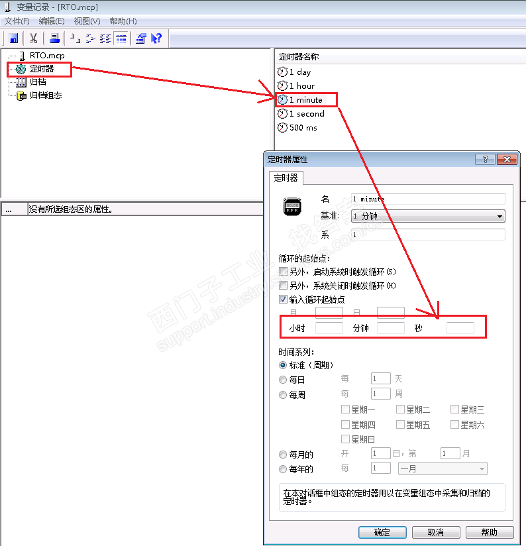Select the 每日 radio button
526x546 pixels.
click(283, 380)
